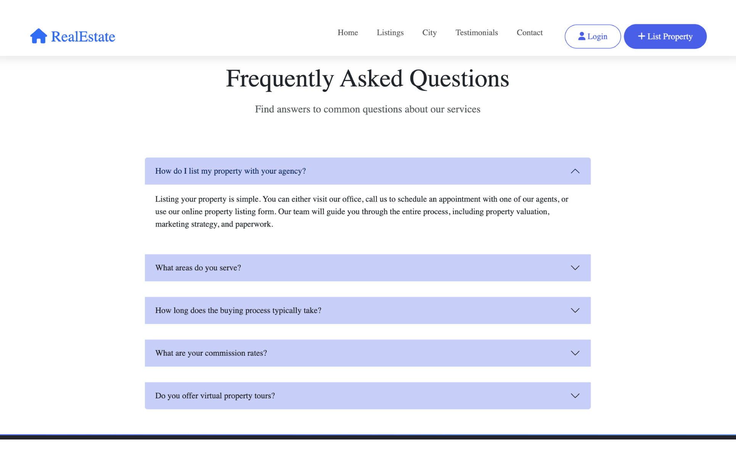736x457 pixels.
Task: Click chevron beside virtual property tours question
Action: click(x=575, y=396)
